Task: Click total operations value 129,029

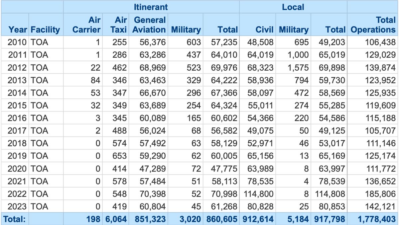Action: [x=381, y=54]
